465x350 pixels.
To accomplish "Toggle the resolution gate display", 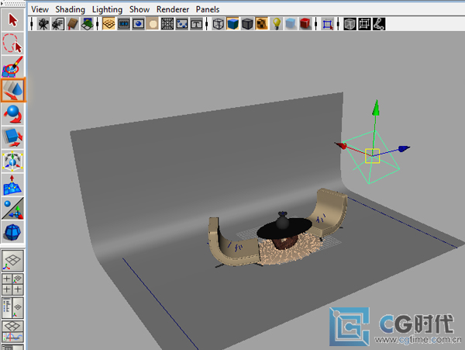I will [138, 24].
